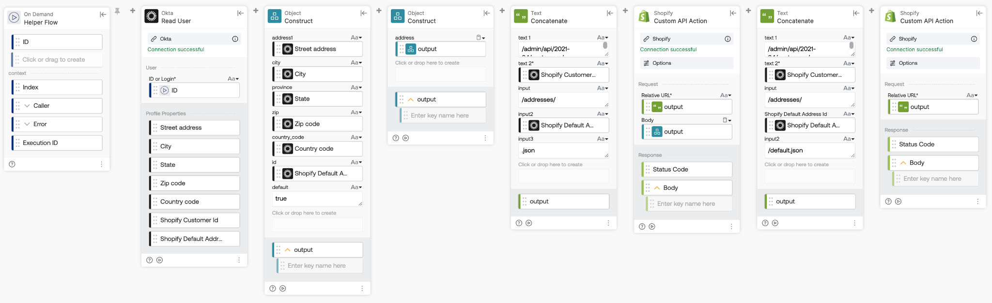992x303 pixels.
Task: Collapse output chevron on Object Construct card with address1
Action: coord(288,250)
